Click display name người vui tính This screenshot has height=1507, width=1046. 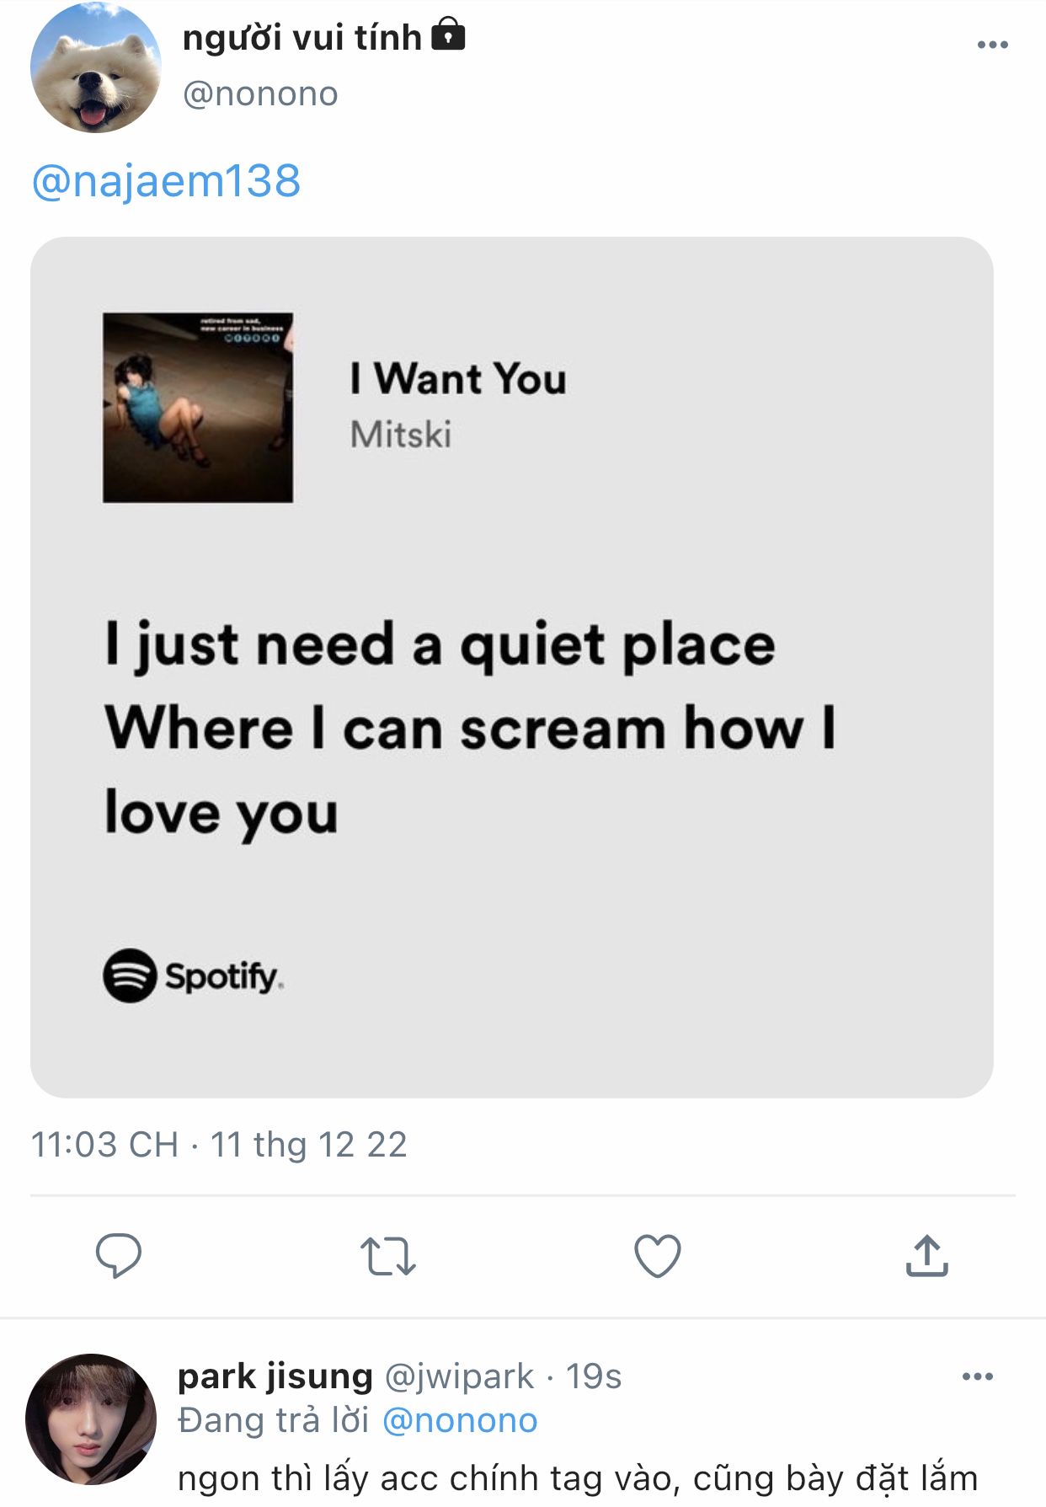tap(302, 38)
